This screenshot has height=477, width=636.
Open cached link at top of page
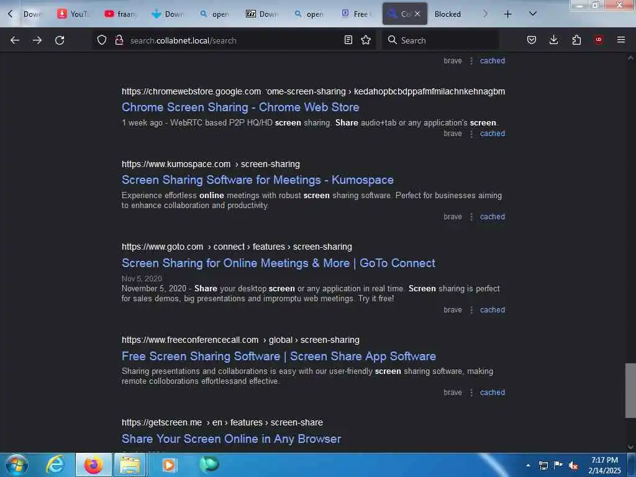(x=493, y=61)
